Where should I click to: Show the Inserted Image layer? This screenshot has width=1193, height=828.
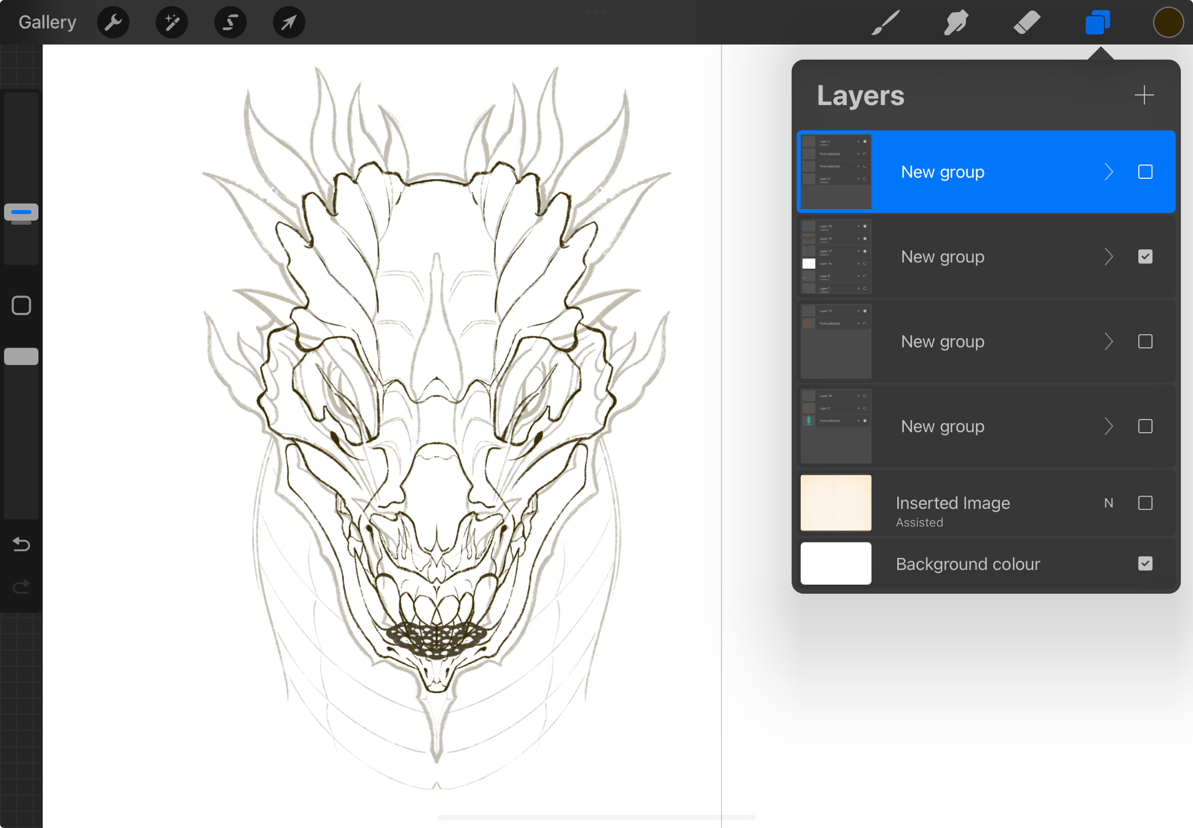tap(1145, 503)
